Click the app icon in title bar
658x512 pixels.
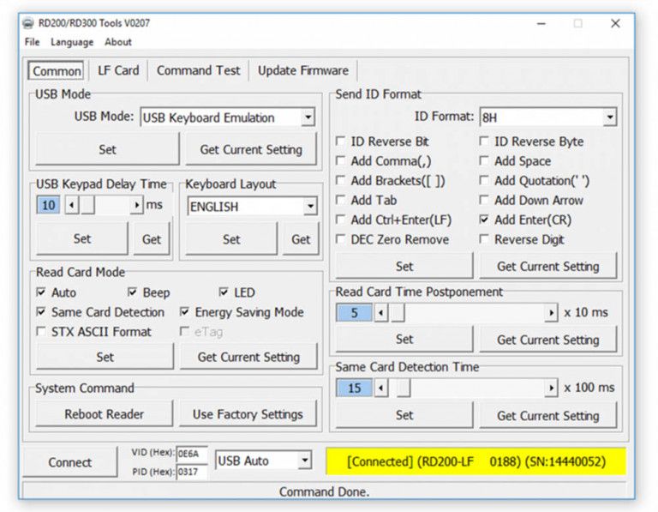[29, 23]
